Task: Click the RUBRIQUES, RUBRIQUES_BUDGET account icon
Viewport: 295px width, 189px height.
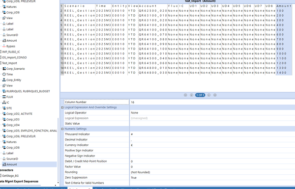Action: click(4, 91)
